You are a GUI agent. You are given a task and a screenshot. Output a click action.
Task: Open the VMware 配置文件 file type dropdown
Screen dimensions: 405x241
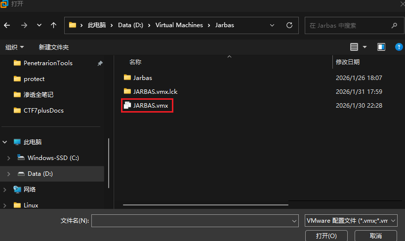pos(351,221)
